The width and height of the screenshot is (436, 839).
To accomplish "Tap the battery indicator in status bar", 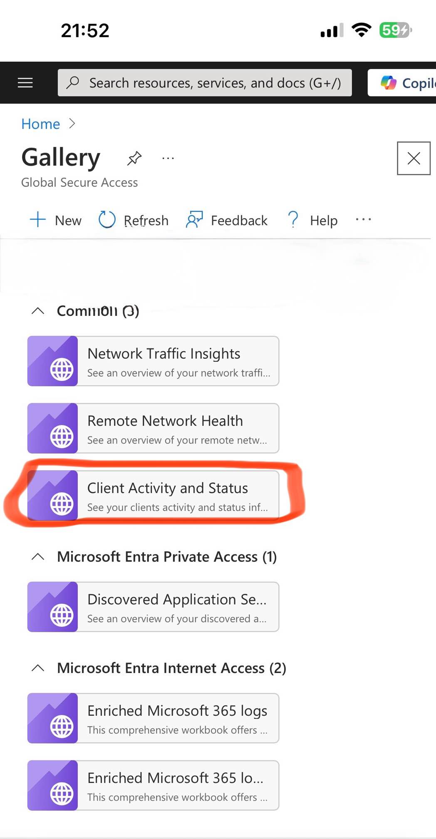I will (x=395, y=30).
